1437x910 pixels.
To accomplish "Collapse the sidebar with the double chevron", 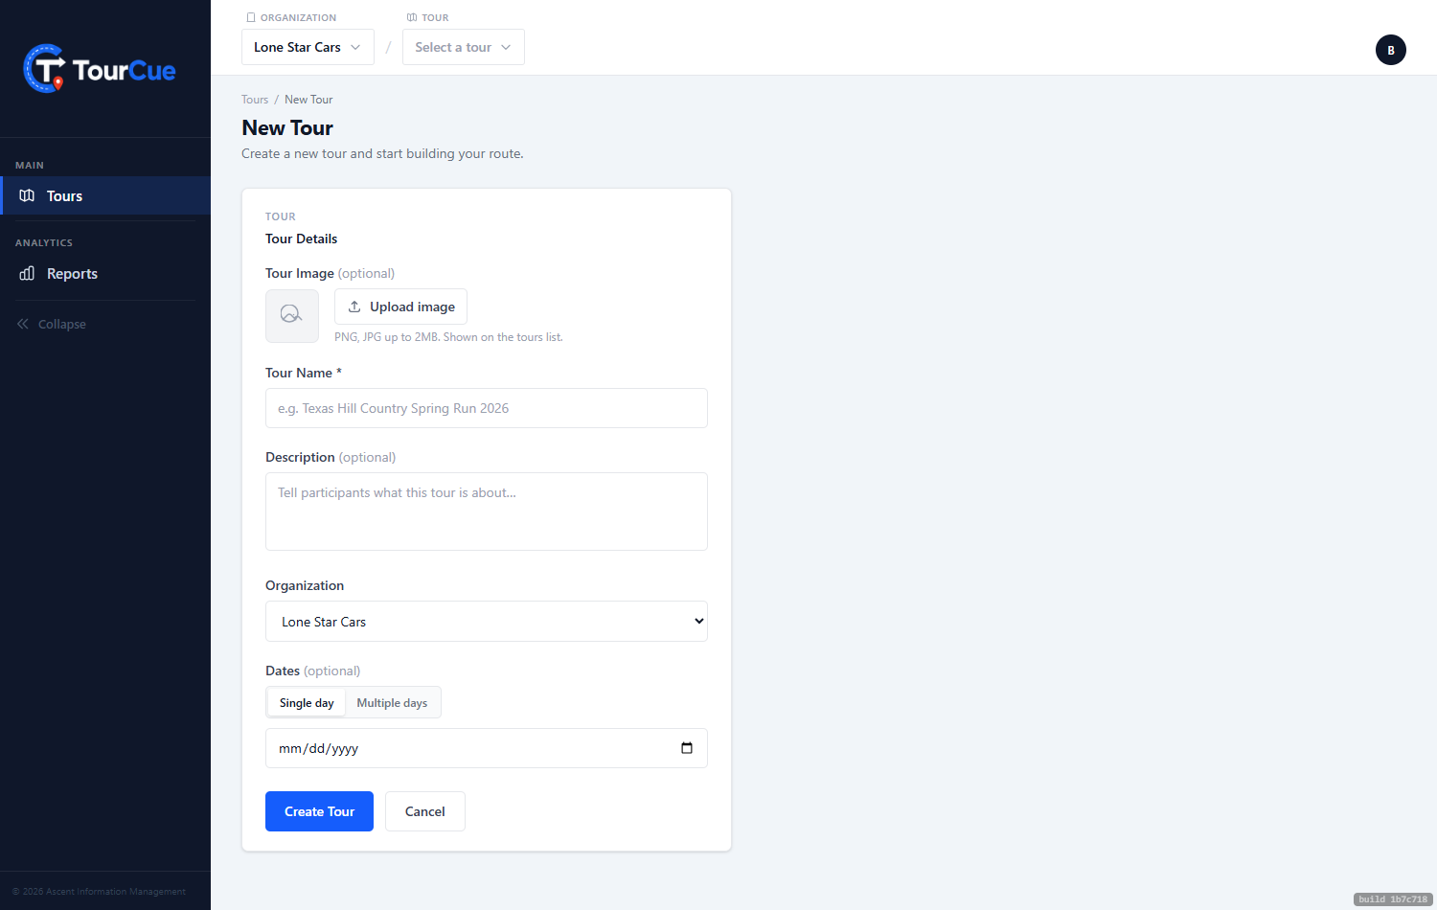I will (23, 324).
